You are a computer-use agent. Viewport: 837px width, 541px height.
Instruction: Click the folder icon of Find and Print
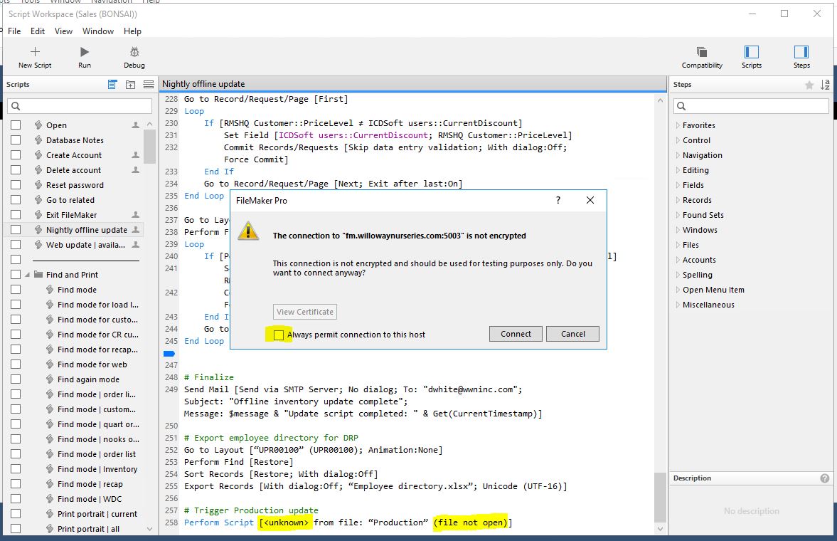pos(38,274)
